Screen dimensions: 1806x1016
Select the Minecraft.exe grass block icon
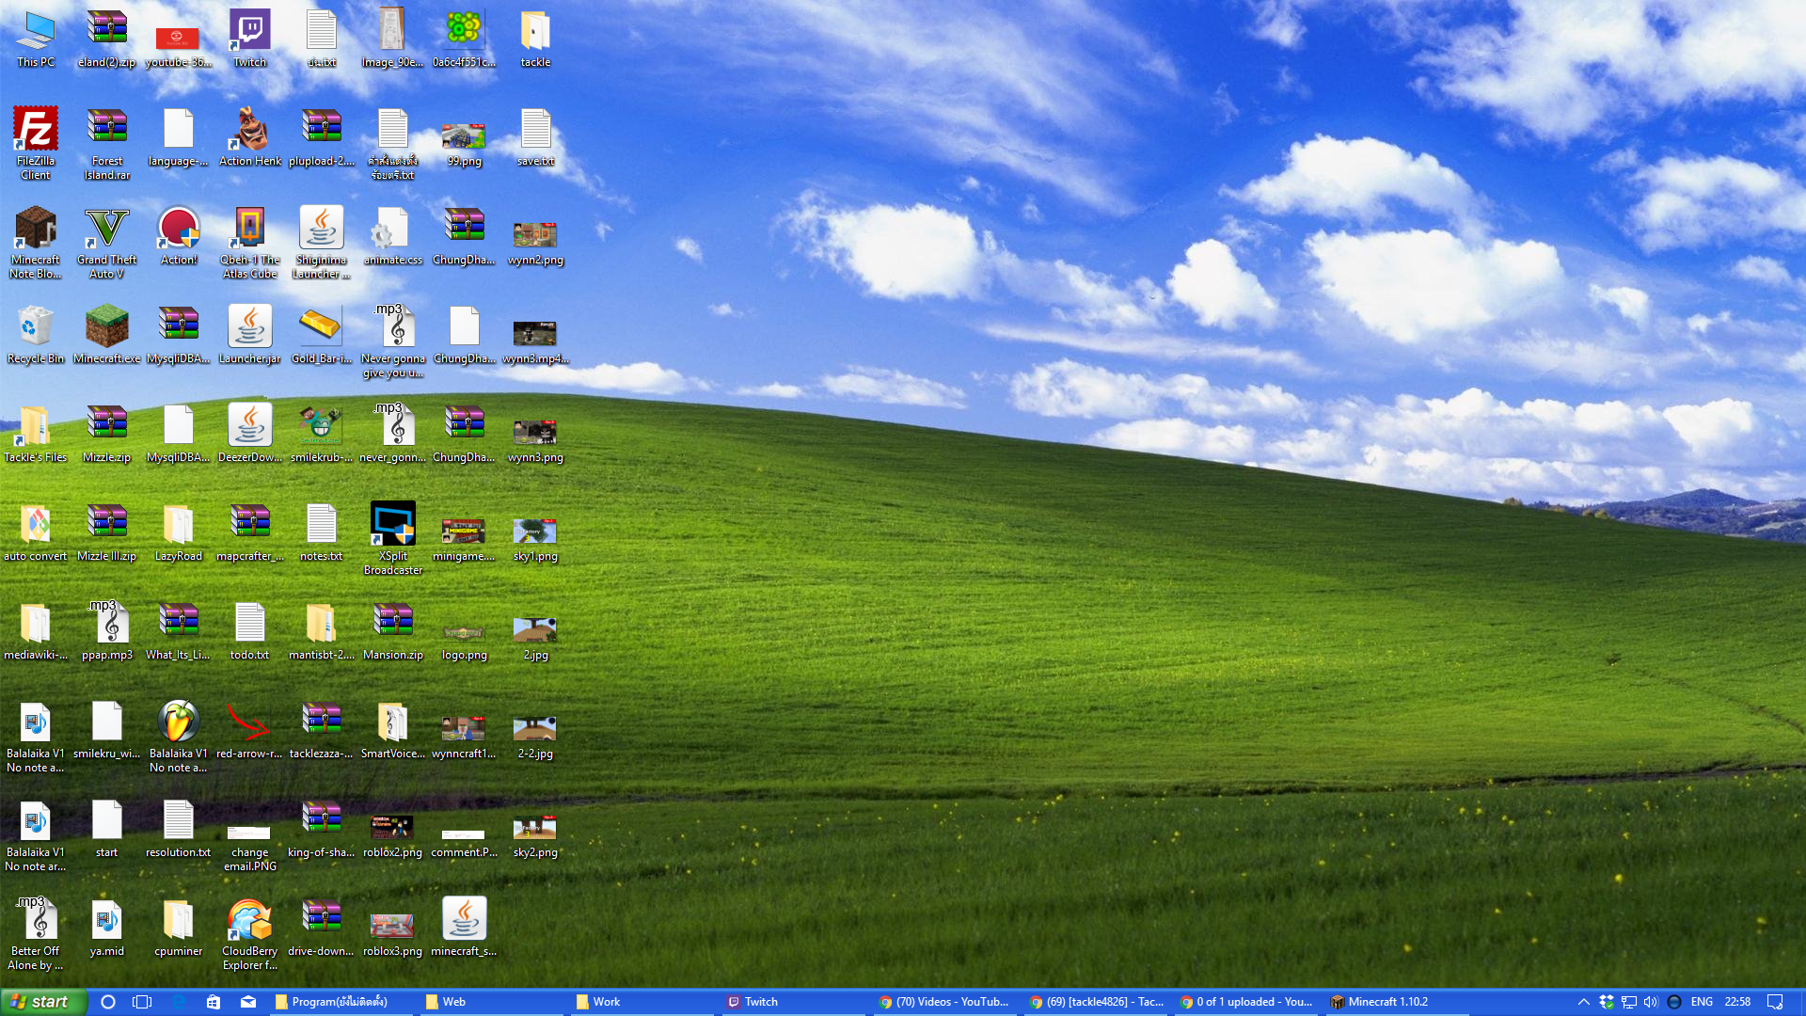(107, 335)
